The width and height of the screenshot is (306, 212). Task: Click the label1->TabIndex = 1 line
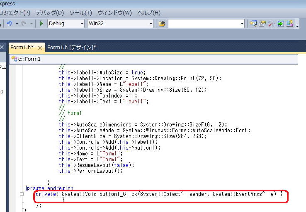pos(98,96)
